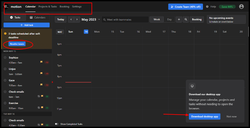Mark Exercise task as complete
The image size is (250, 128).
[5, 103]
